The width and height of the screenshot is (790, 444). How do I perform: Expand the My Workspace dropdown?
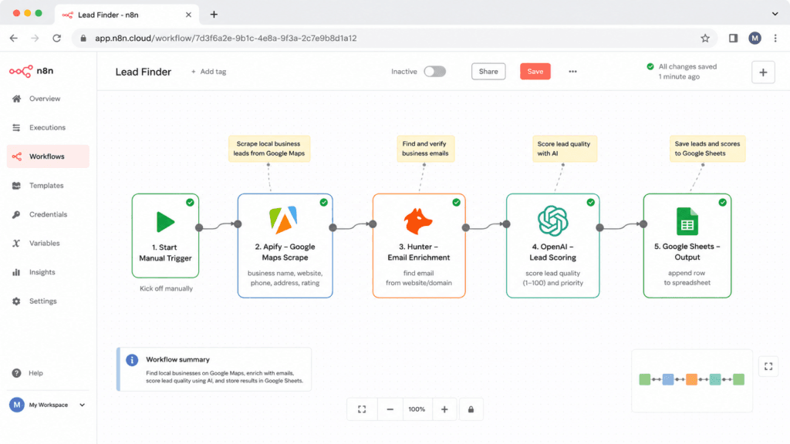(82, 405)
